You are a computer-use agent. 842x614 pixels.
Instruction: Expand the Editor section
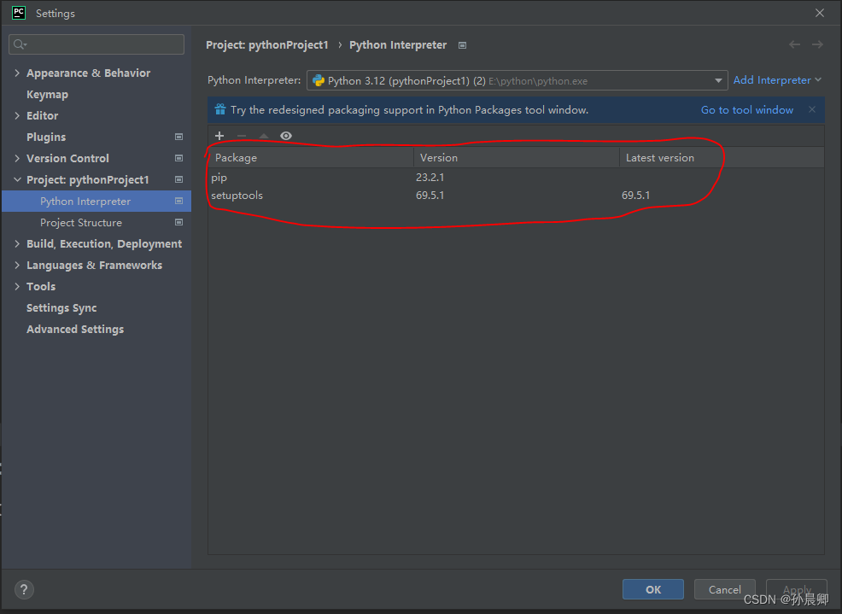click(17, 115)
